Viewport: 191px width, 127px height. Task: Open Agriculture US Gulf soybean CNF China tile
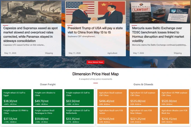(143, 98)
